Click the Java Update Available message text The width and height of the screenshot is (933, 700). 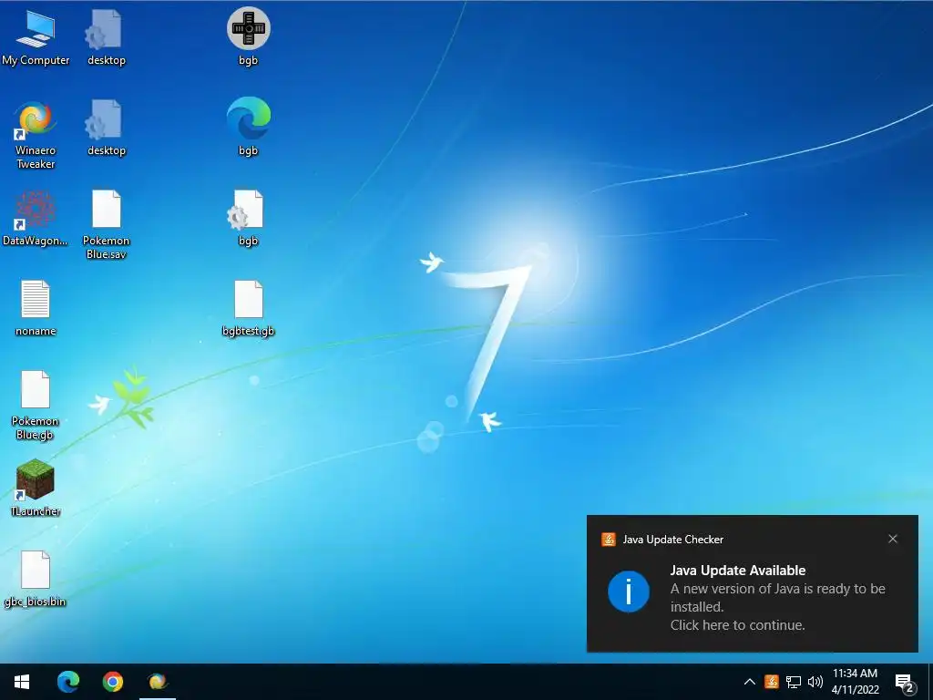click(x=738, y=571)
